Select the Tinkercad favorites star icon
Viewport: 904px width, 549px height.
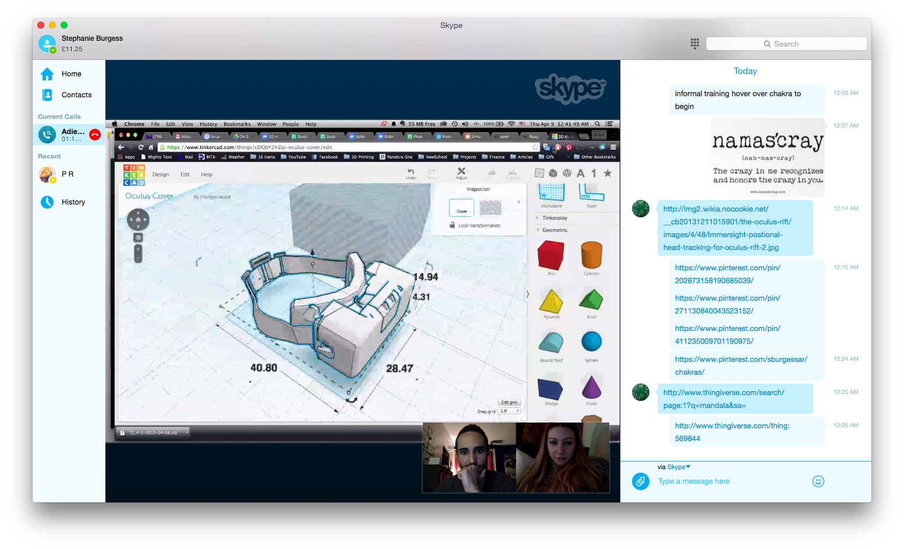[x=608, y=173]
